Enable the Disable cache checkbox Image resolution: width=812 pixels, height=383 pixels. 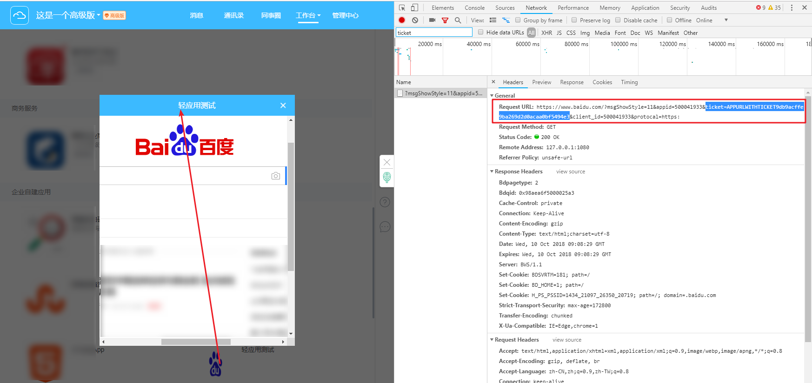[618, 20]
